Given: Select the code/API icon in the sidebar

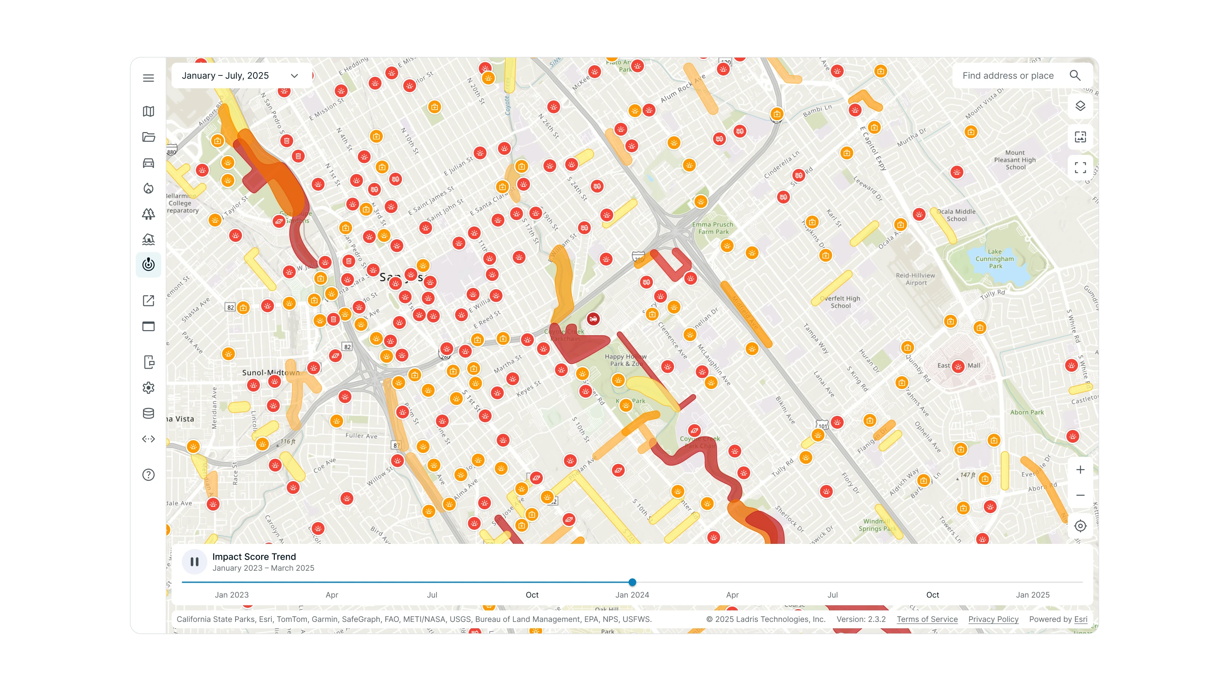Looking at the screenshot, I should [149, 439].
